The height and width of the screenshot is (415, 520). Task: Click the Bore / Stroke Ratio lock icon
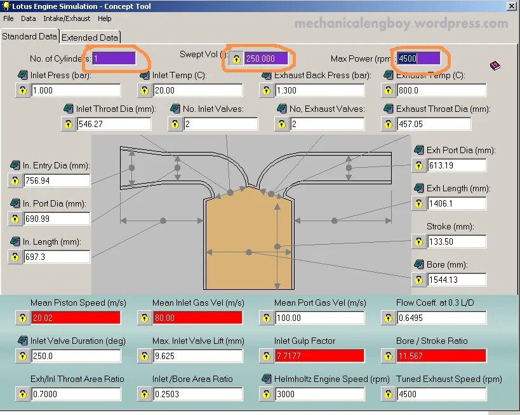pyautogui.click(x=389, y=357)
